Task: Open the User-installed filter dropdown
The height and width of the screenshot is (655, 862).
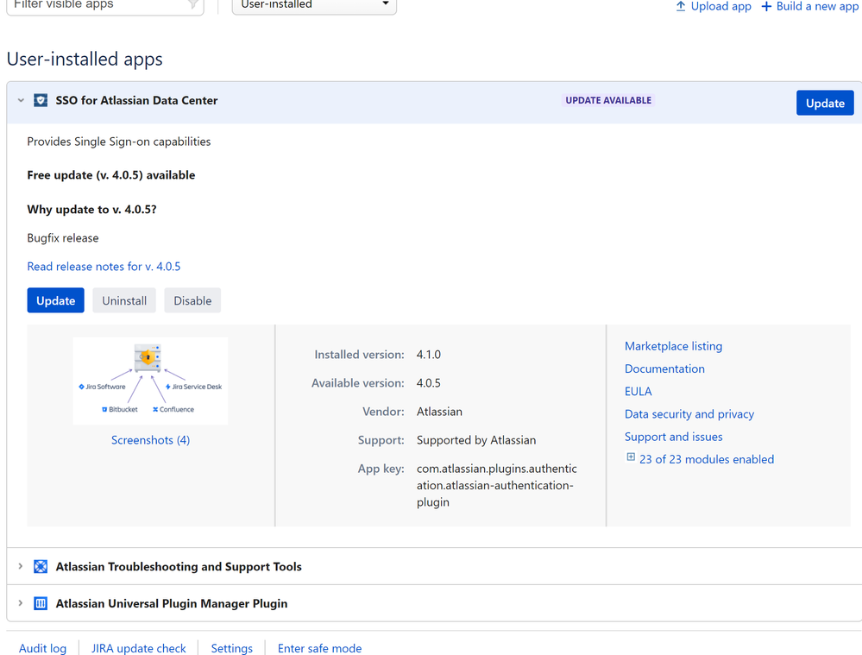Action: [314, 5]
